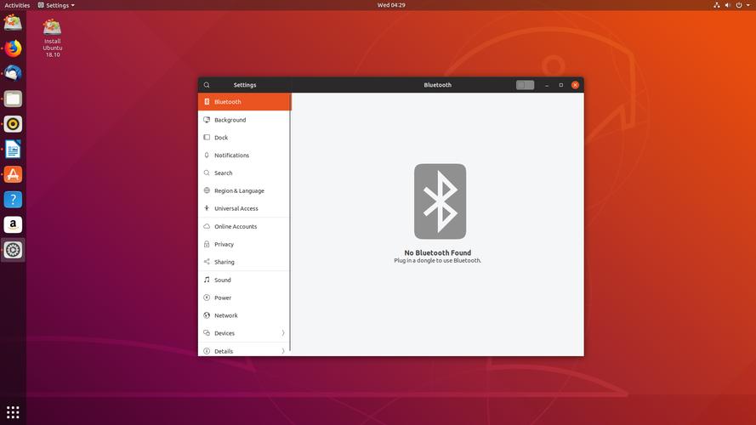
Task: Open Network settings panel
Action: (x=243, y=315)
